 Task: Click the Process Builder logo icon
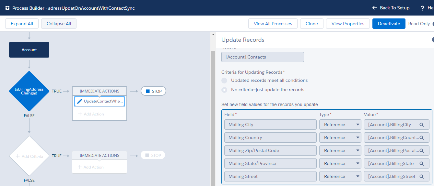click(7, 8)
